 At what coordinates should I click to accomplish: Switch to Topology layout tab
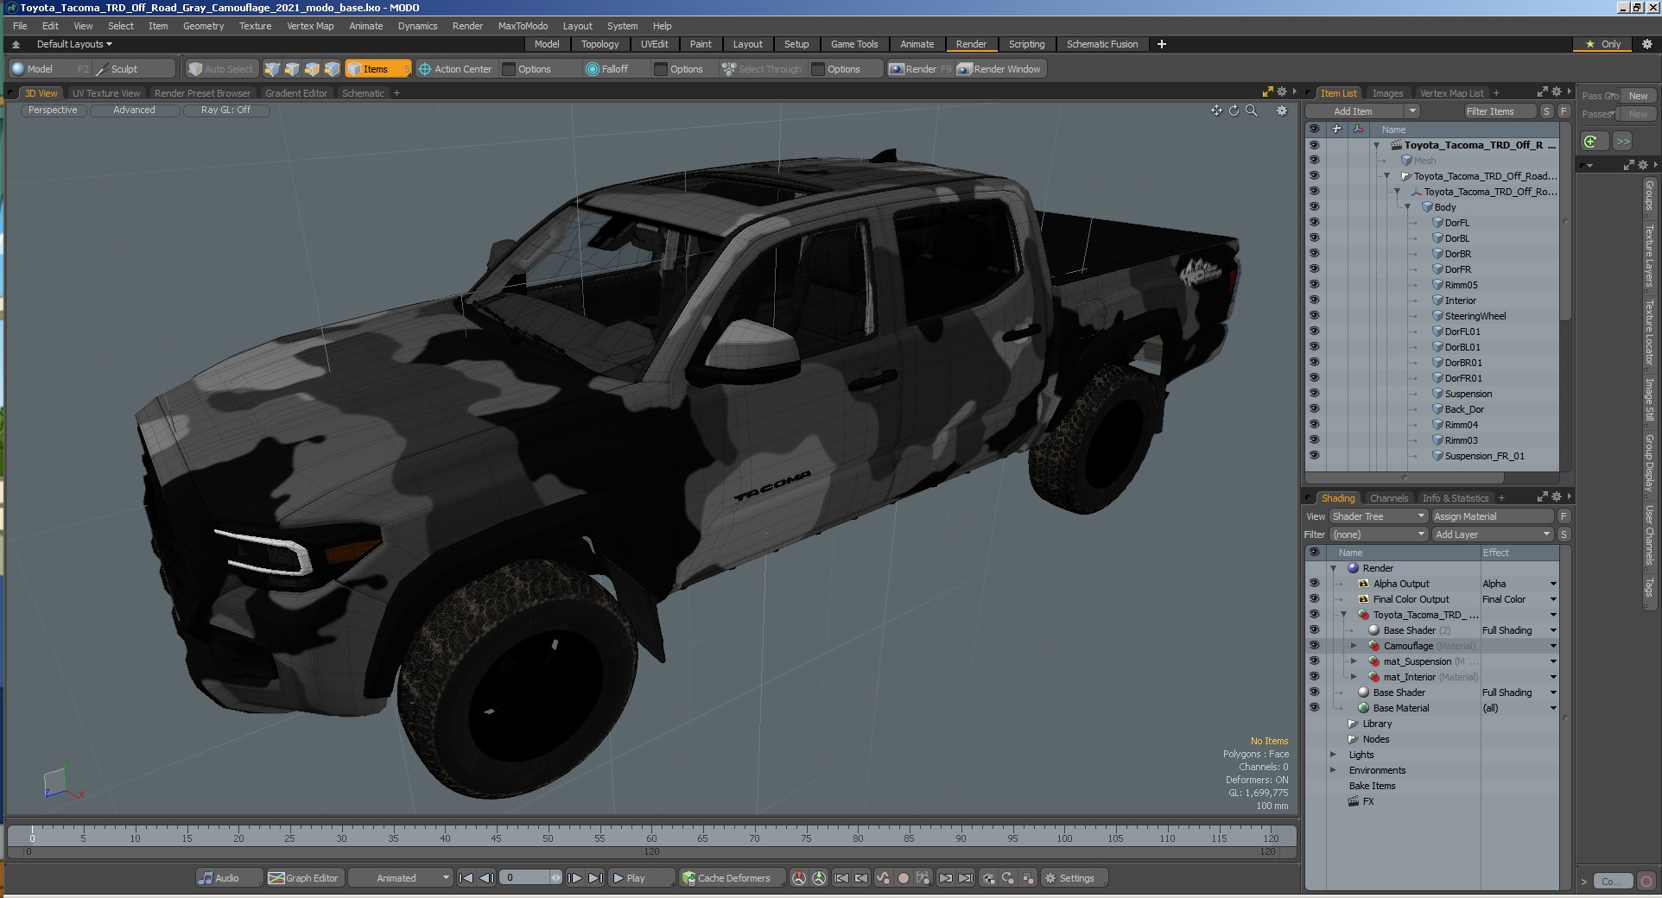point(599,44)
